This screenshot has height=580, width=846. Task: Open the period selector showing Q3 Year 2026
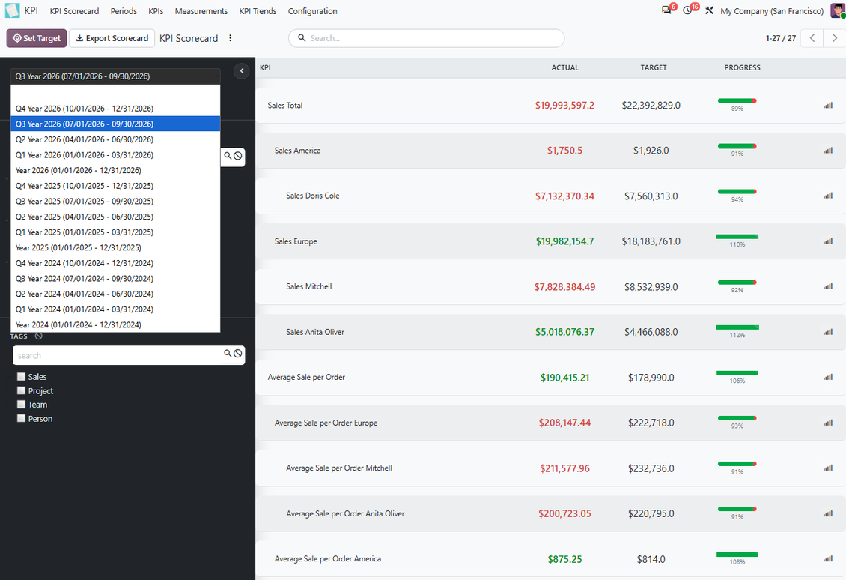(115, 76)
